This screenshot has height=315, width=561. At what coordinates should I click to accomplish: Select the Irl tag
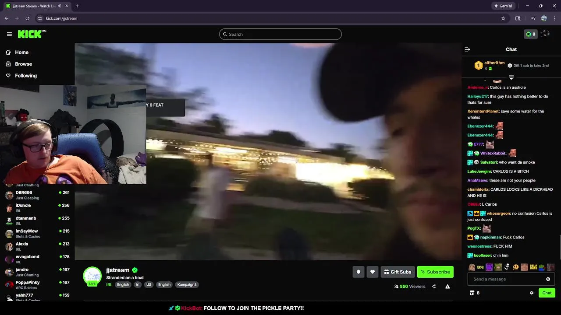tap(138, 284)
